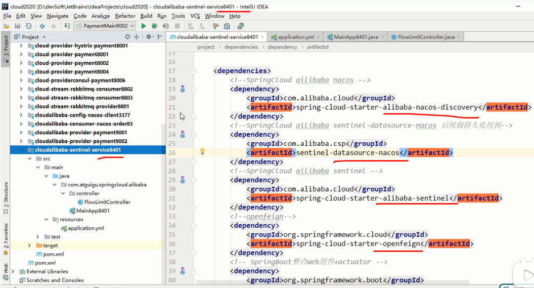Screen dimensions: 534x288
Task: Click the locate-in-tree target icon in Project panel
Action: [x=128, y=37]
